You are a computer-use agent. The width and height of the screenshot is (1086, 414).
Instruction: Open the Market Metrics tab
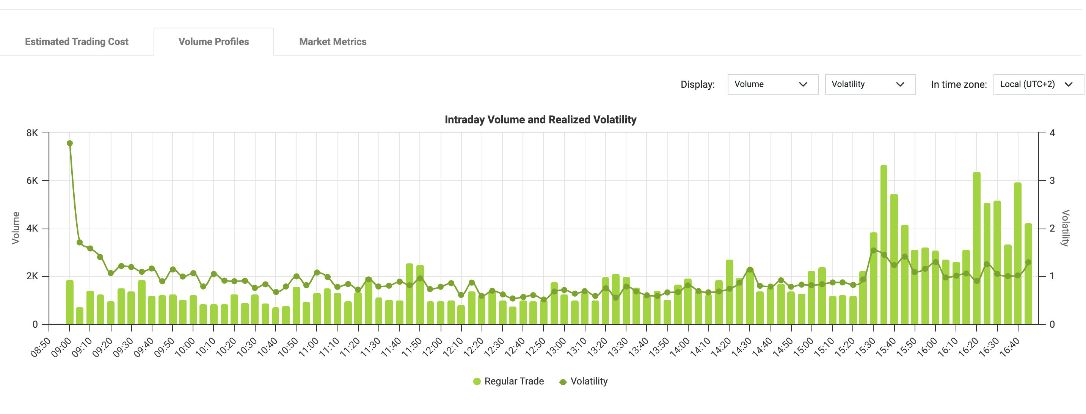333,42
